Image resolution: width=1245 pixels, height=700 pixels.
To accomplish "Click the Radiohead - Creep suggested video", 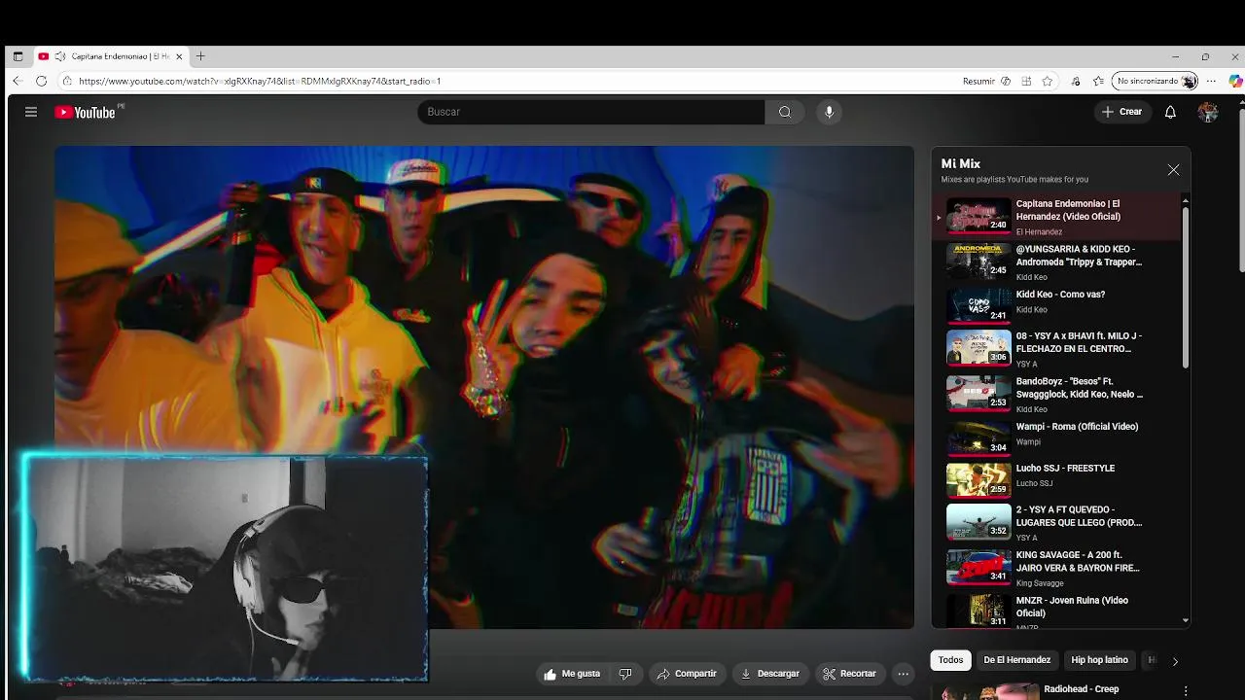I will tap(1081, 689).
